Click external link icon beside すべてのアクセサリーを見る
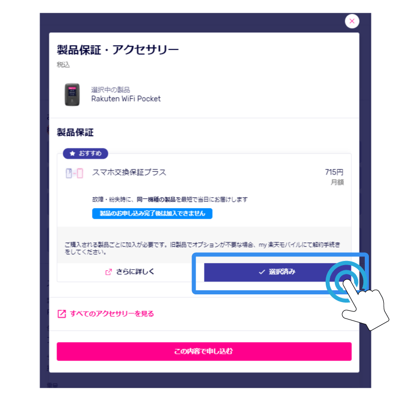The image size is (411, 411). 62,314
